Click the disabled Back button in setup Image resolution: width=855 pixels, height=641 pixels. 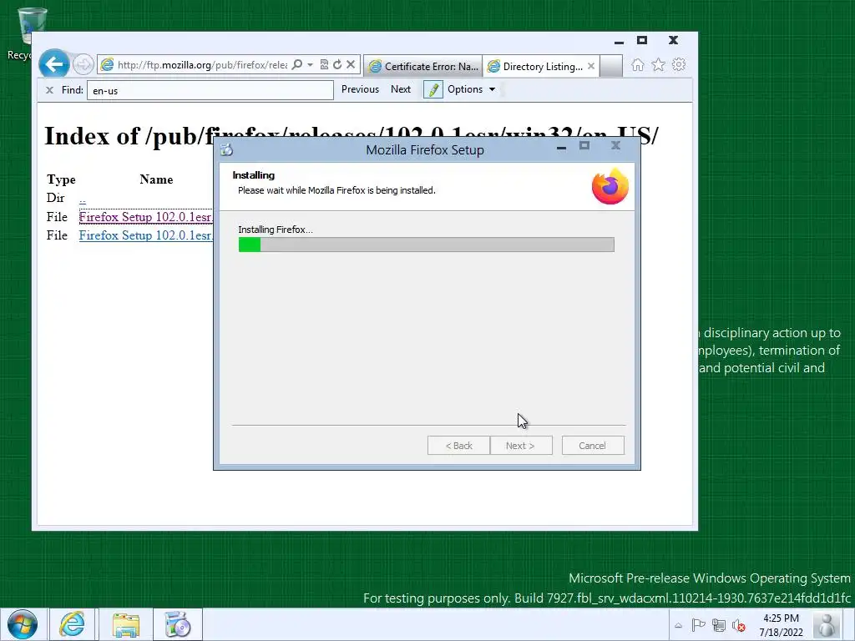pyautogui.click(x=458, y=446)
